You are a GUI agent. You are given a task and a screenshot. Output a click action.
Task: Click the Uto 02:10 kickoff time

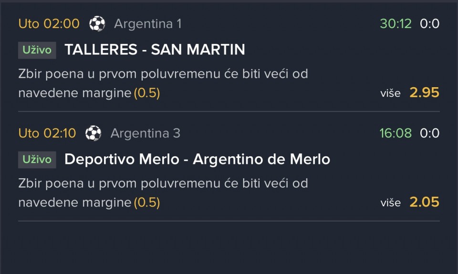tap(47, 133)
